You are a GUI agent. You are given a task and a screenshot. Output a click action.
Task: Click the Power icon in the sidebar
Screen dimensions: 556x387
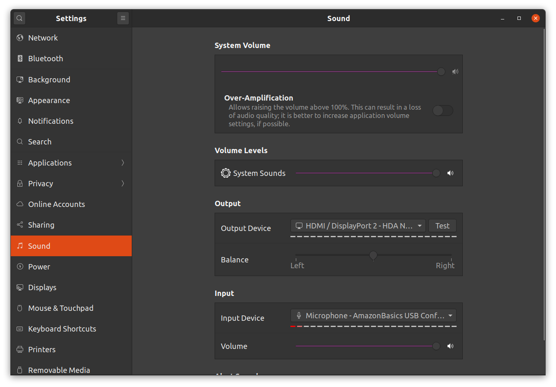[x=19, y=267]
